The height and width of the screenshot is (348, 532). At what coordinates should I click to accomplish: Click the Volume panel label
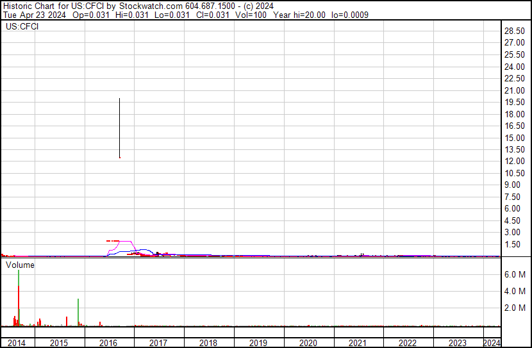[x=20, y=265]
